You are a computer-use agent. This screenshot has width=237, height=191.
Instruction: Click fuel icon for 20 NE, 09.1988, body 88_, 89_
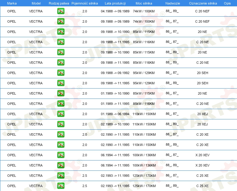[x=61, y=52]
